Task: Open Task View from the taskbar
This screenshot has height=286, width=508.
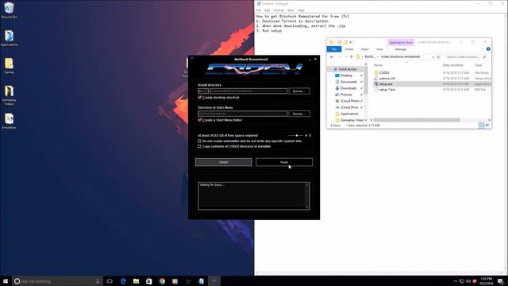Action: [110, 281]
